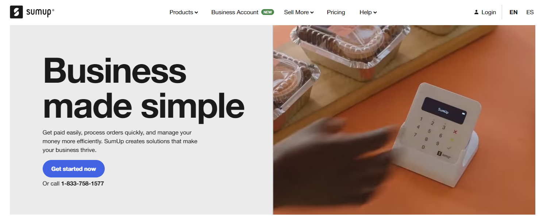Image resolution: width=547 pixels, height=223 pixels.
Task: Open the Products menu label
Action: [x=181, y=12]
